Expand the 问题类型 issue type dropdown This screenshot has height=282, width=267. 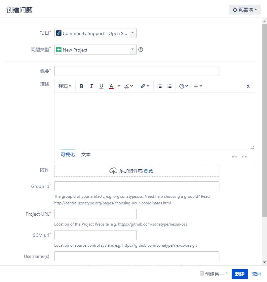click(133, 50)
